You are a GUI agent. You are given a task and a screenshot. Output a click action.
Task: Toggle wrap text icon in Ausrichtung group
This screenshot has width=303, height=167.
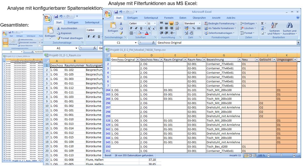point(177,23)
